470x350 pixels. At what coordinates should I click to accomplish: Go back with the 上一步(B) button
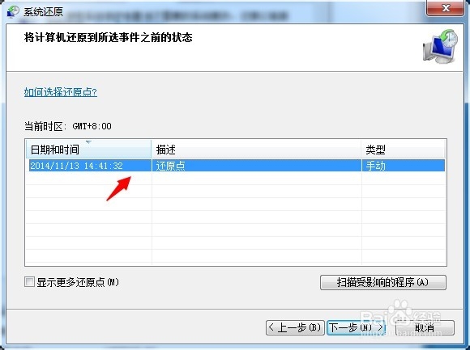click(295, 327)
